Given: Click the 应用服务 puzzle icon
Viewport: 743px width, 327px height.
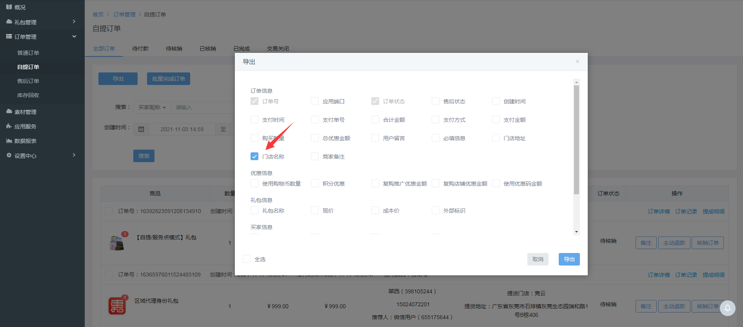Looking at the screenshot, I should coord(9,126).
